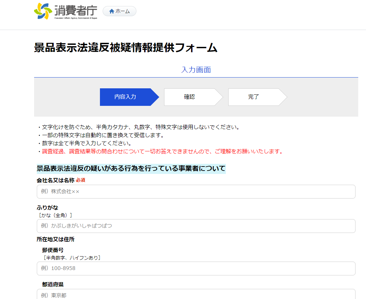Click the [半角数字、ハイフンあり] hint
366x299 pixels.
(72, 258)
